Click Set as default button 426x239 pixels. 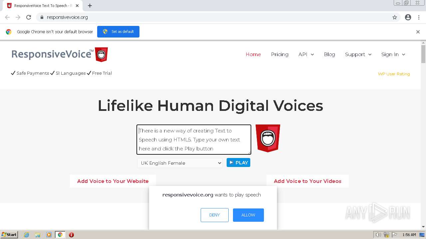(118, 32)
